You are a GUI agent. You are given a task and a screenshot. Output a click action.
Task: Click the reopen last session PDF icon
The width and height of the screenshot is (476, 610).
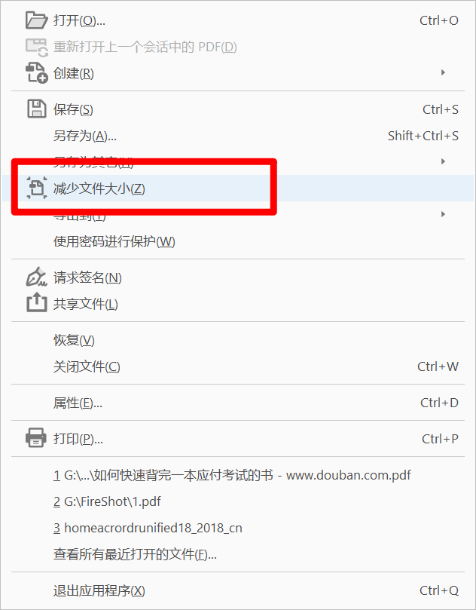pos(36,47)
